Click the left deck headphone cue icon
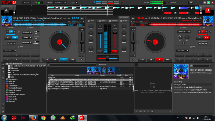This screenshot has width=215, height=121. [100, 51]
